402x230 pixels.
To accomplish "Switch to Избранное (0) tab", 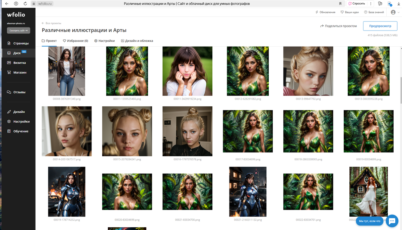I will click(75, 41).
